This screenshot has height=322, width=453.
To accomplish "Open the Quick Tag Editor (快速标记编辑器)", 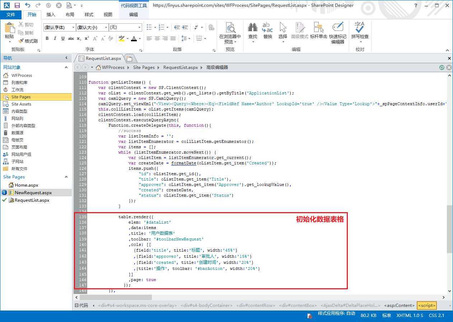I will pos(338,33).
